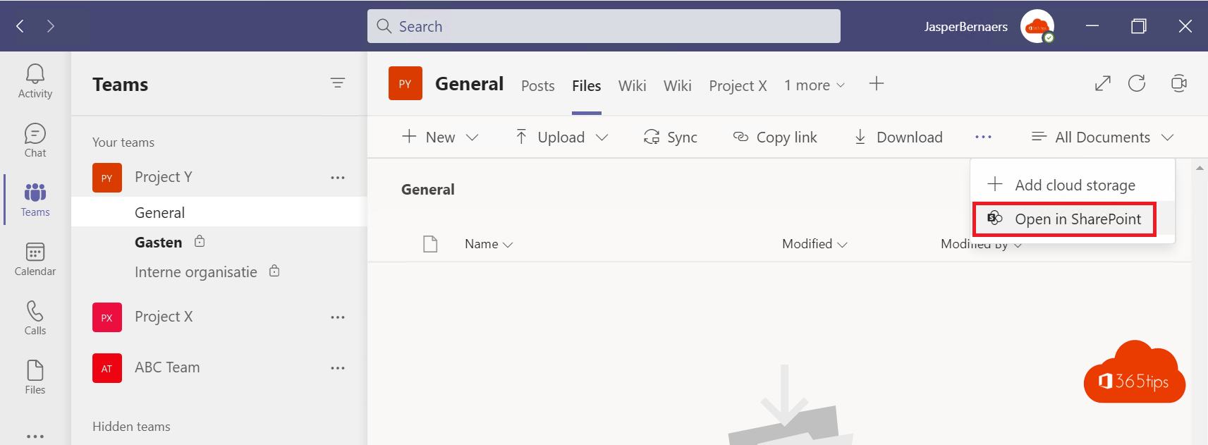Click the Your teams heading
The width and height of the screenshot is (1208, 445).
pos(123,142)
